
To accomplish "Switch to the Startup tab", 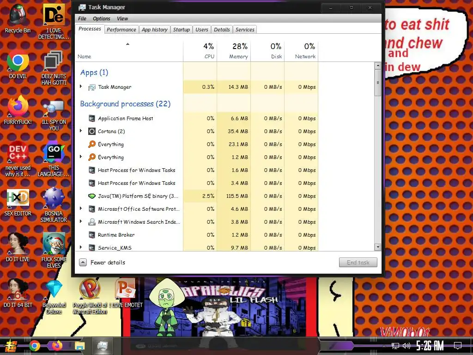I will (x=181, y=30).
